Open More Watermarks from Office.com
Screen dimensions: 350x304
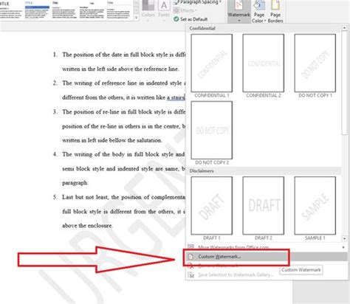267,247
